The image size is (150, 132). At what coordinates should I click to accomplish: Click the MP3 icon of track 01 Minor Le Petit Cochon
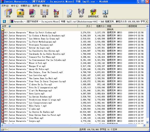(3, 32)
